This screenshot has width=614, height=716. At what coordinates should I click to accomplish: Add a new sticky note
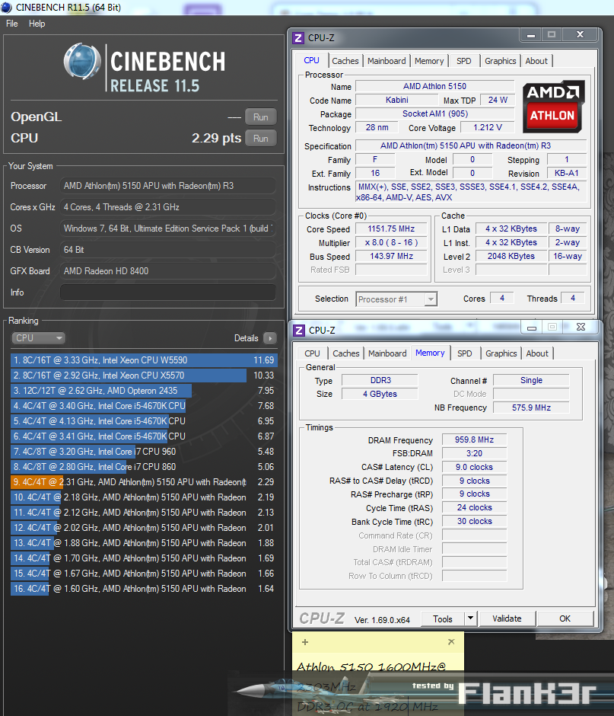pos(305,642)
